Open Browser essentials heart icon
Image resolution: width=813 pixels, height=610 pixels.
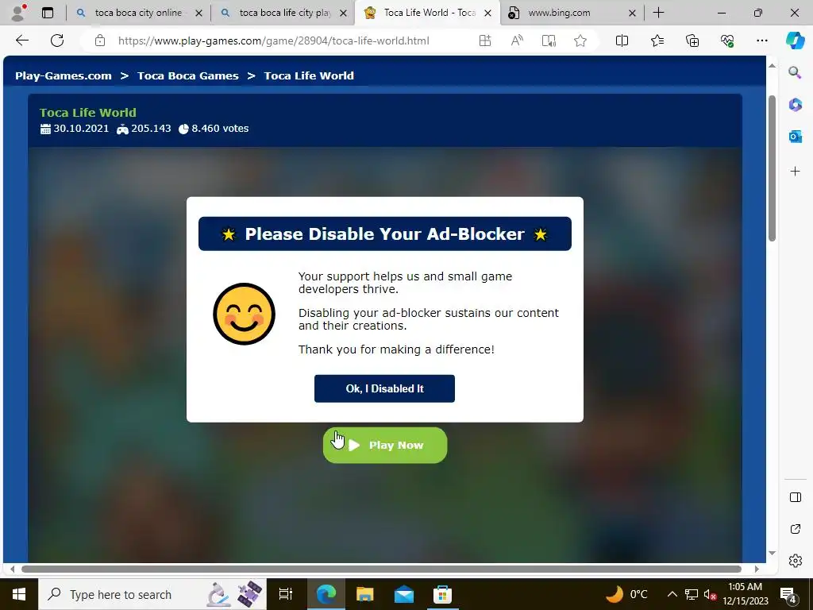[x=727, y=41]
